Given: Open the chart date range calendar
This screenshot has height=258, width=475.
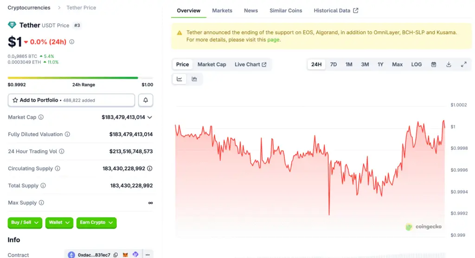Looking at the screenshot, I should tap(434, 65).
